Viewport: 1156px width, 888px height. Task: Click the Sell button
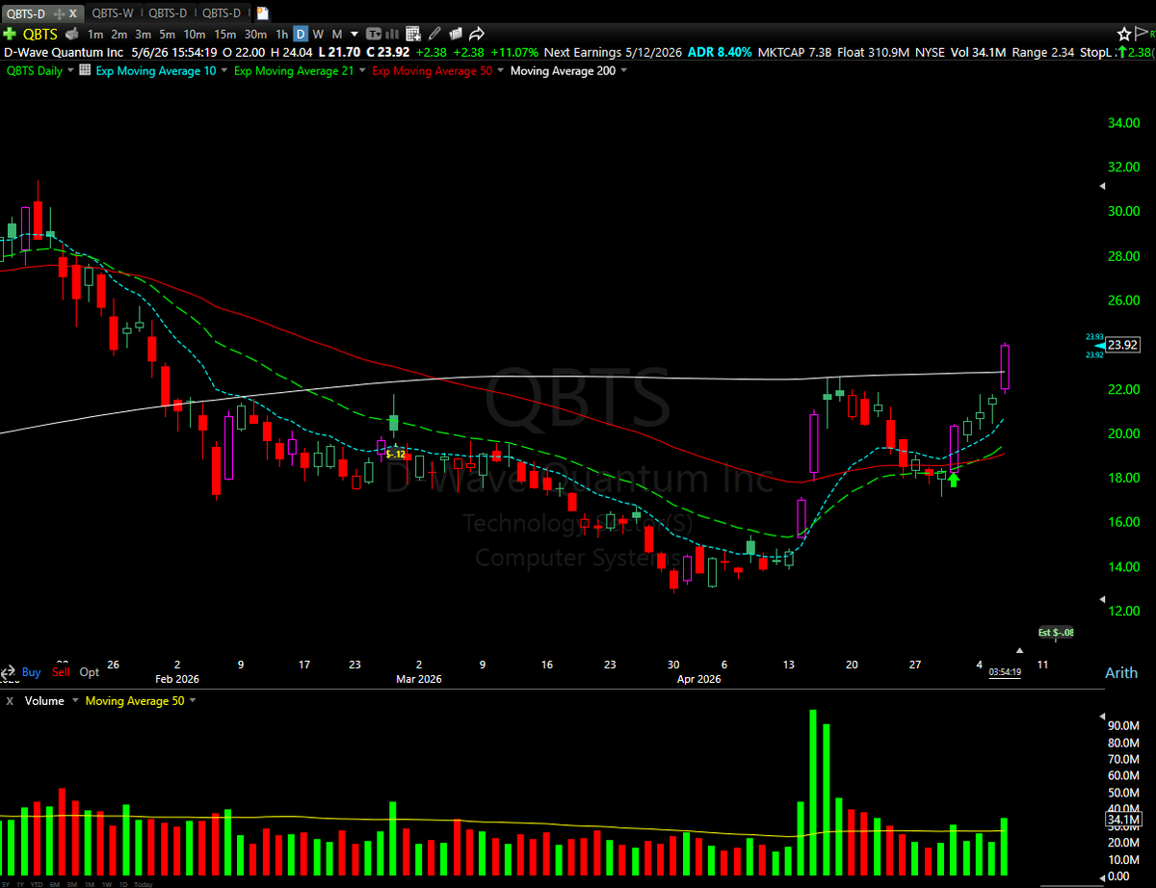point(61,672)
